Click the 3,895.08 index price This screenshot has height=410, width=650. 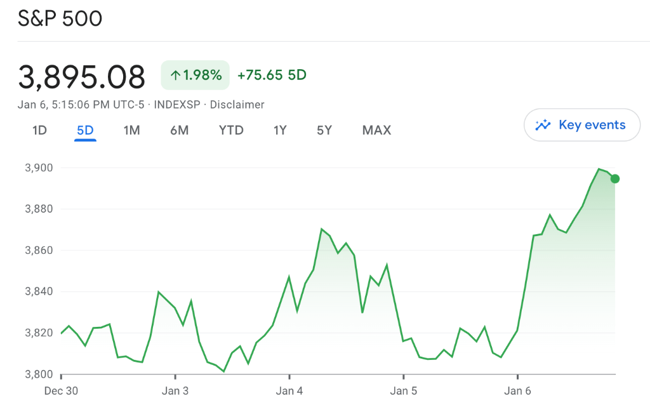coord(82,77)
